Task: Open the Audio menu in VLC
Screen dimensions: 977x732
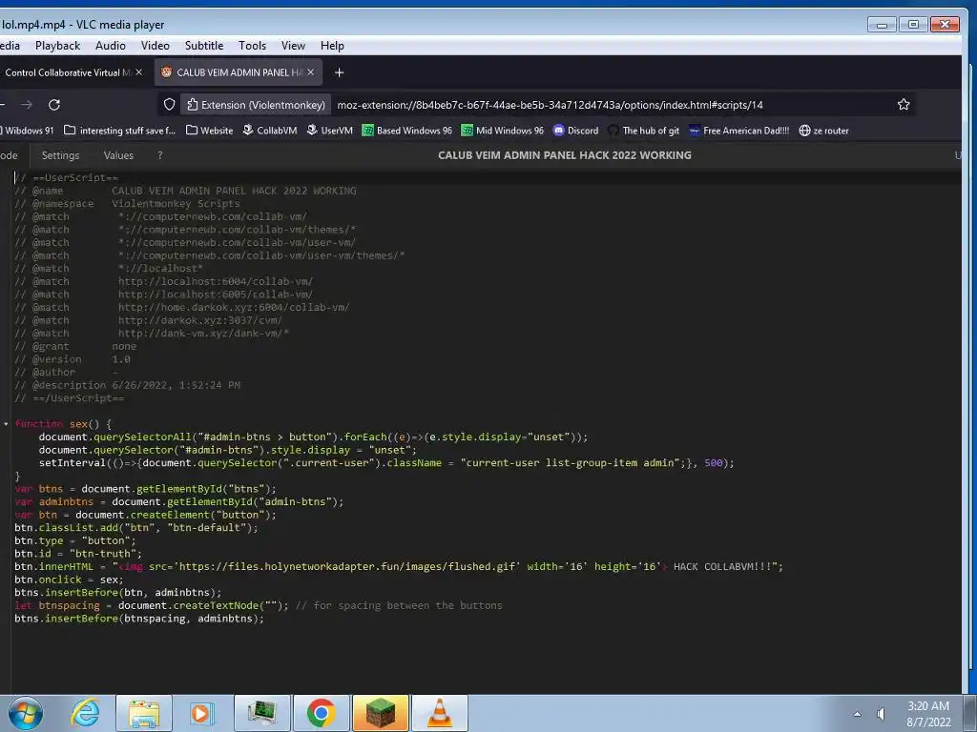Action: (x=111, y=46)
